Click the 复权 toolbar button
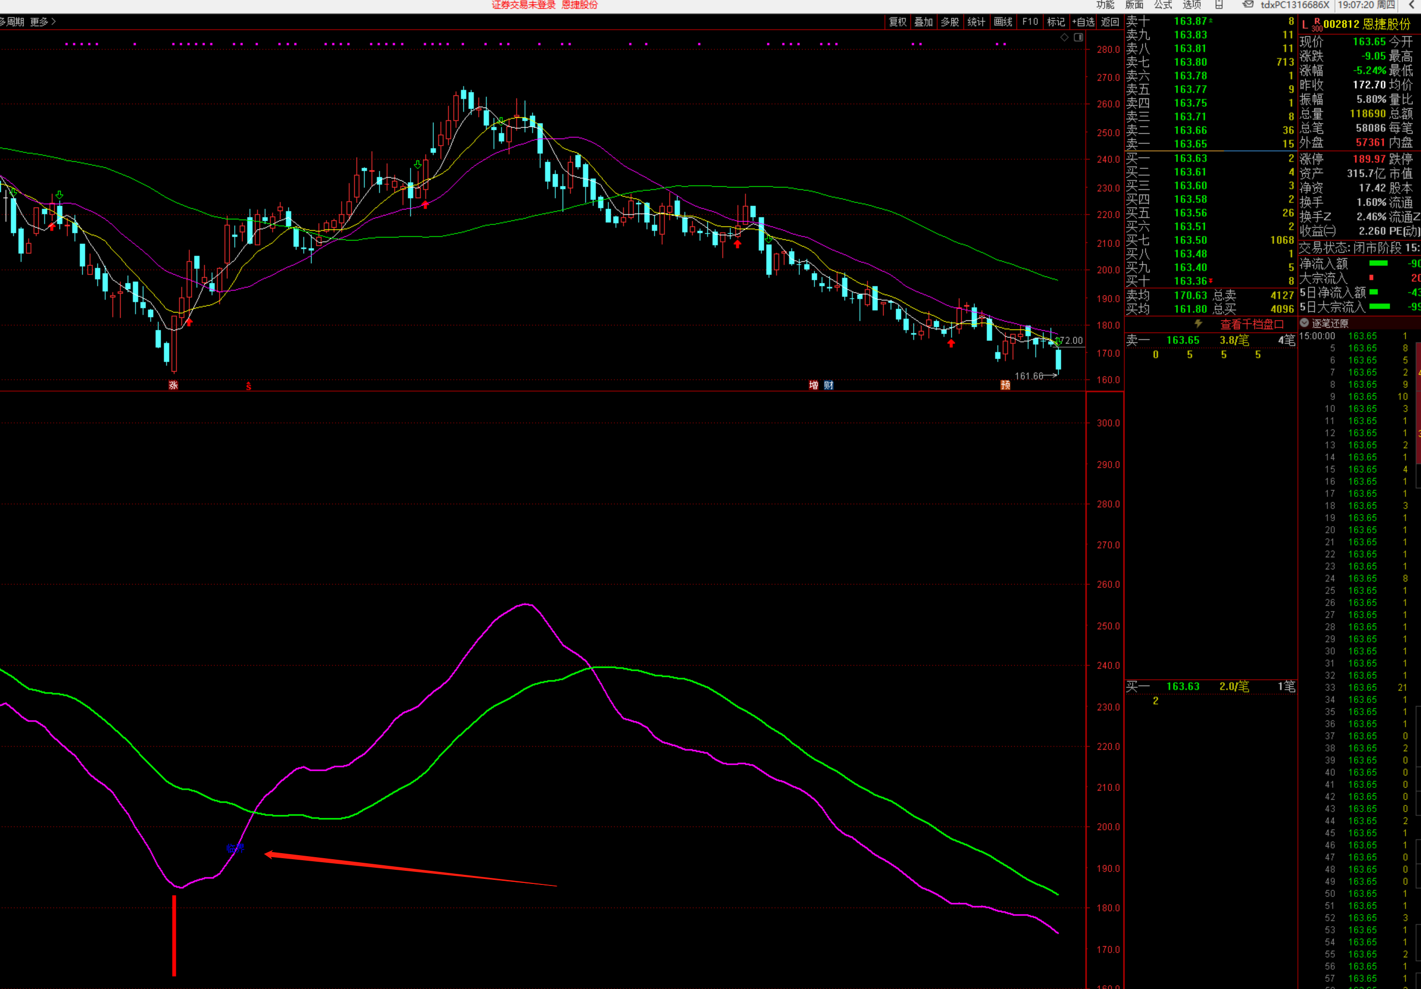1421x989 pixels. tap(898, 22)
